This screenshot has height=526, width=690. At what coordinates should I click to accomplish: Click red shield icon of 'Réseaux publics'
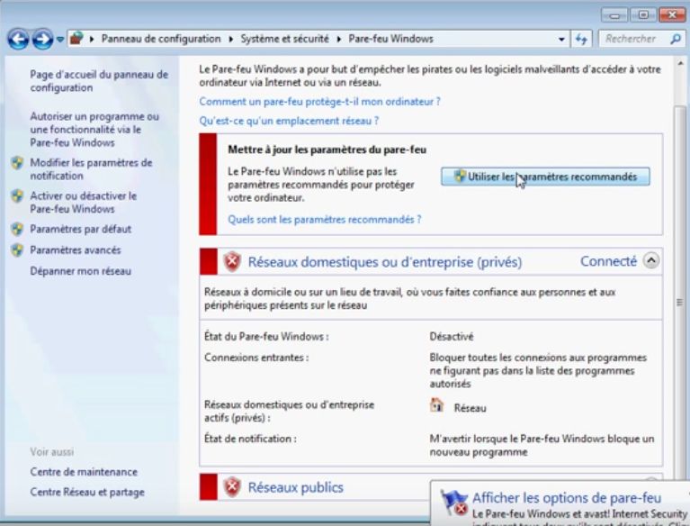pyautogui.click(x=232, y=487)
